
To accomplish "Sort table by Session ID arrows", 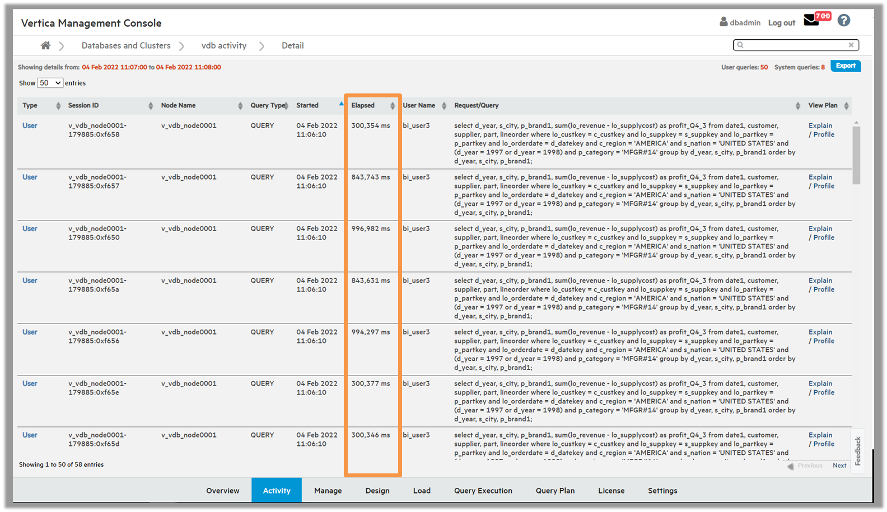I will tap(151, 106).
